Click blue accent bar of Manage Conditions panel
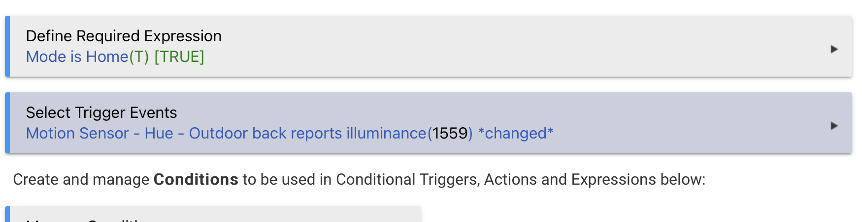The image size is (862, 222). (7, 215)
